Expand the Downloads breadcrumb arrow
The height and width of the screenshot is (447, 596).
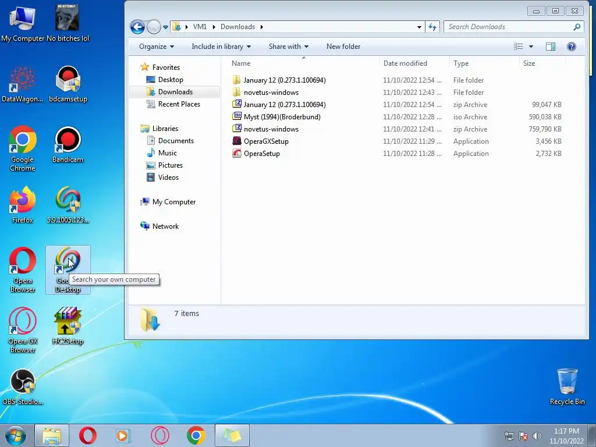[x=262, y=27]
